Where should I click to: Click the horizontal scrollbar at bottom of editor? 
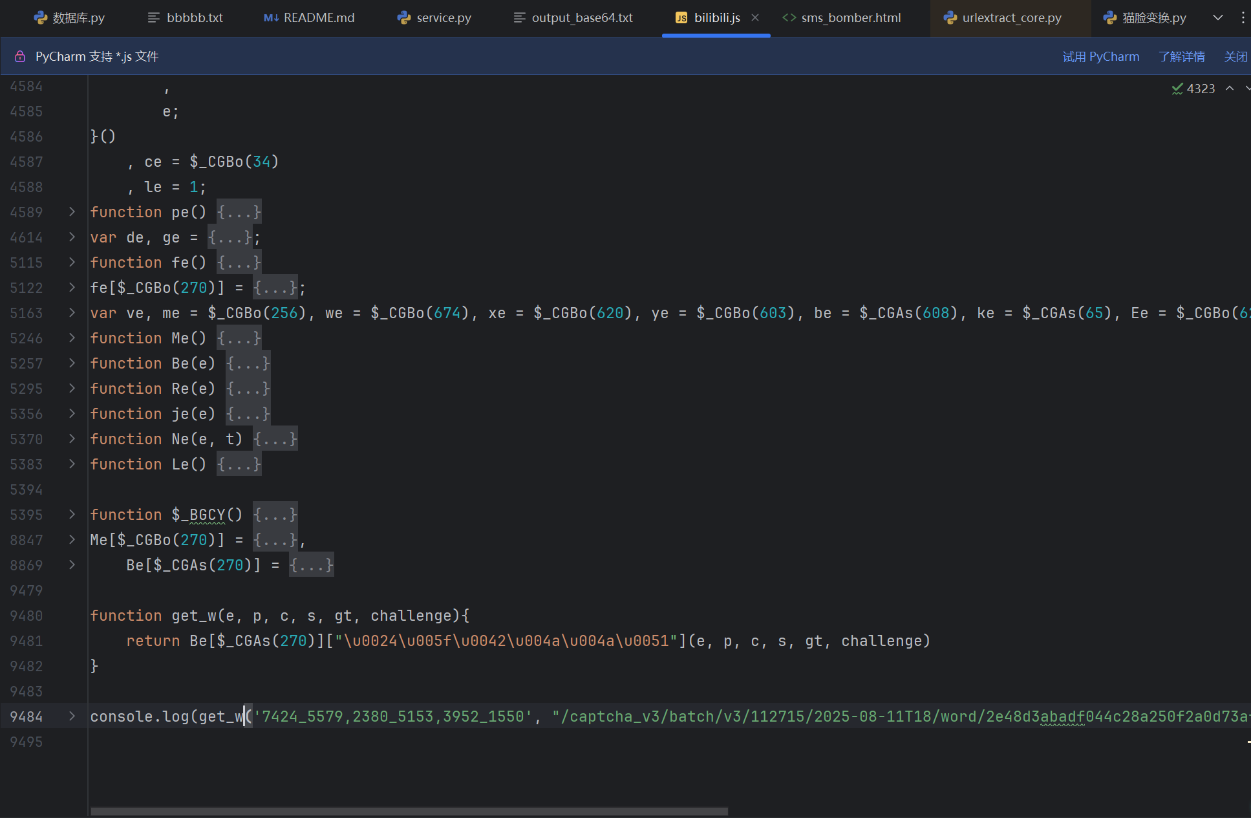[x=409, y=811]
